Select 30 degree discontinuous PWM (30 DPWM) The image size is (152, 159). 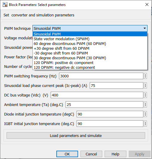click(x=90, y=58)
